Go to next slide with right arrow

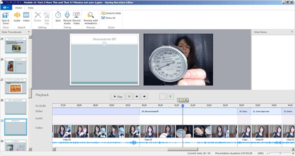coord(144,97)
